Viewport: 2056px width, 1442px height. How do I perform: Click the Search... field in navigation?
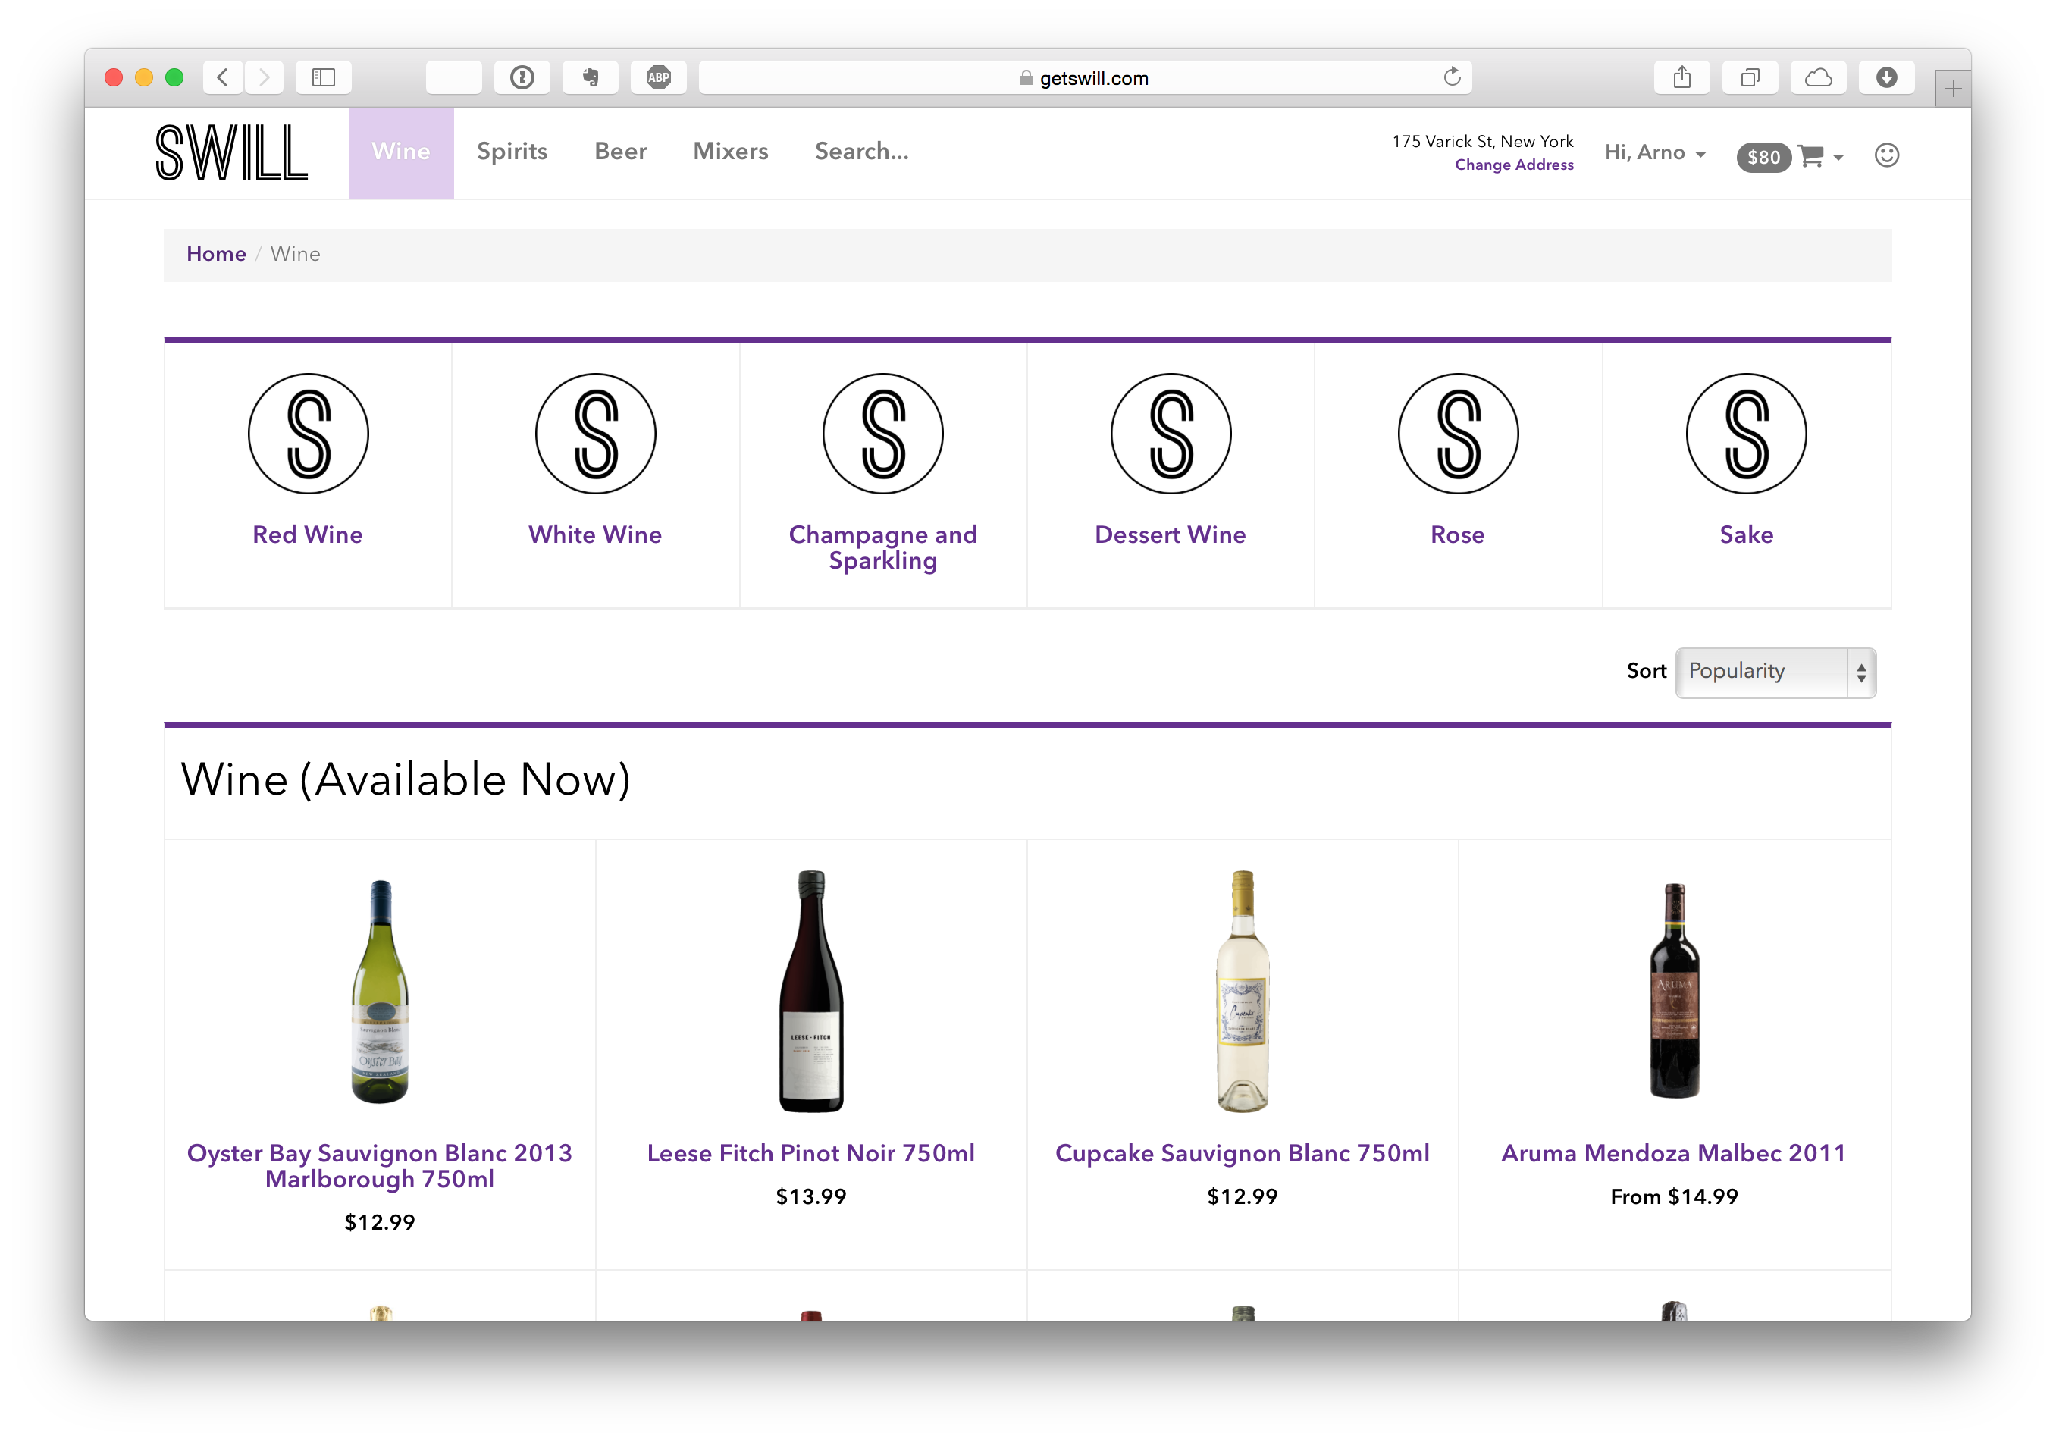point(861,152)
